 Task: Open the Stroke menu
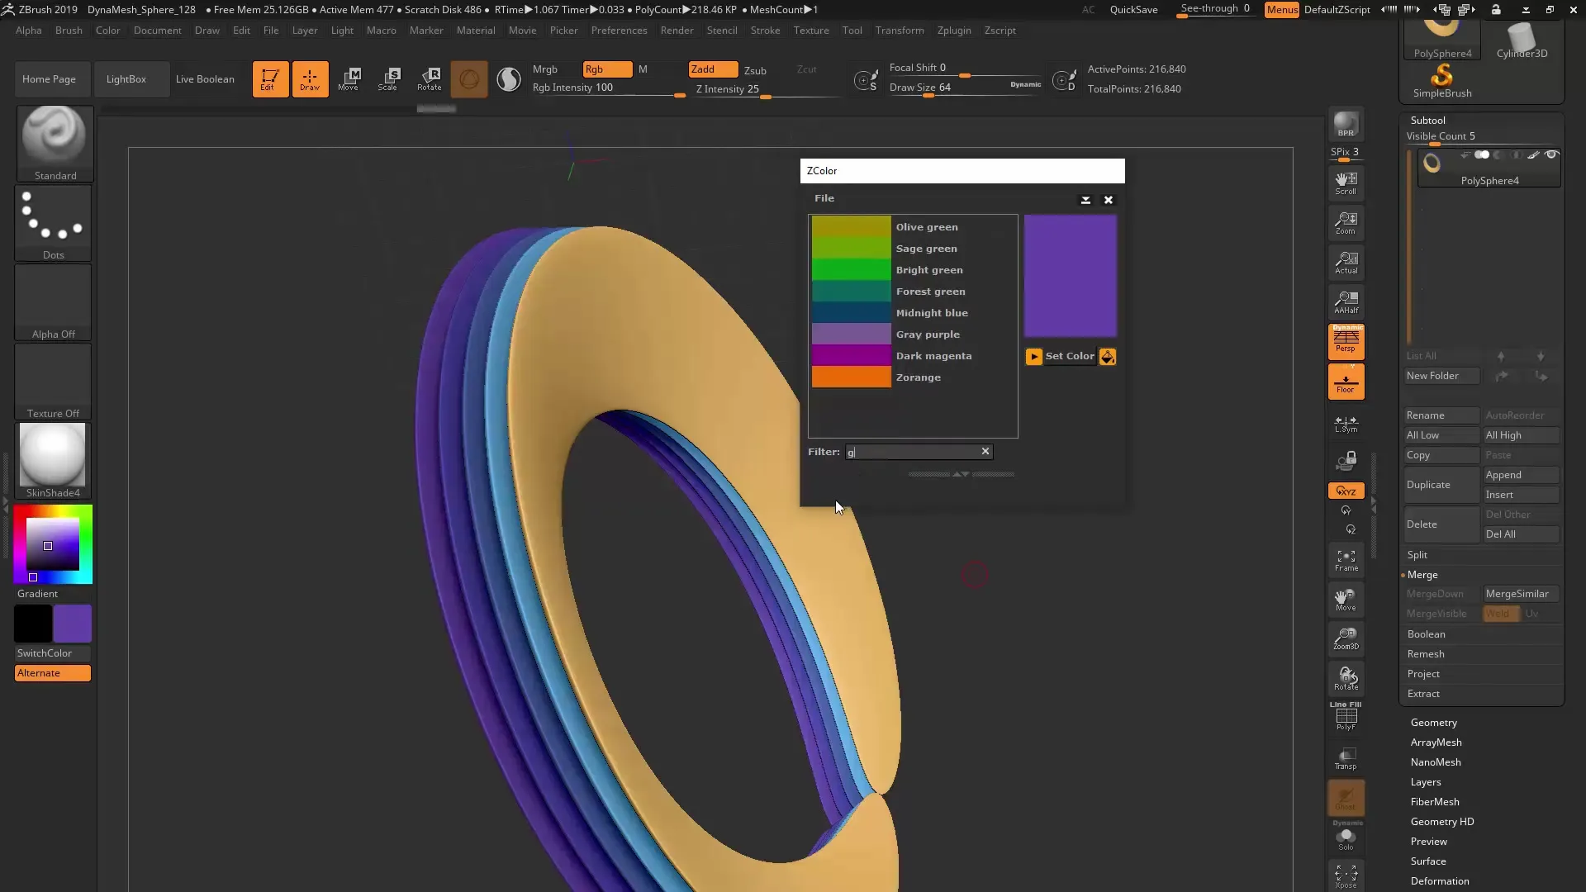click(765, 31)
